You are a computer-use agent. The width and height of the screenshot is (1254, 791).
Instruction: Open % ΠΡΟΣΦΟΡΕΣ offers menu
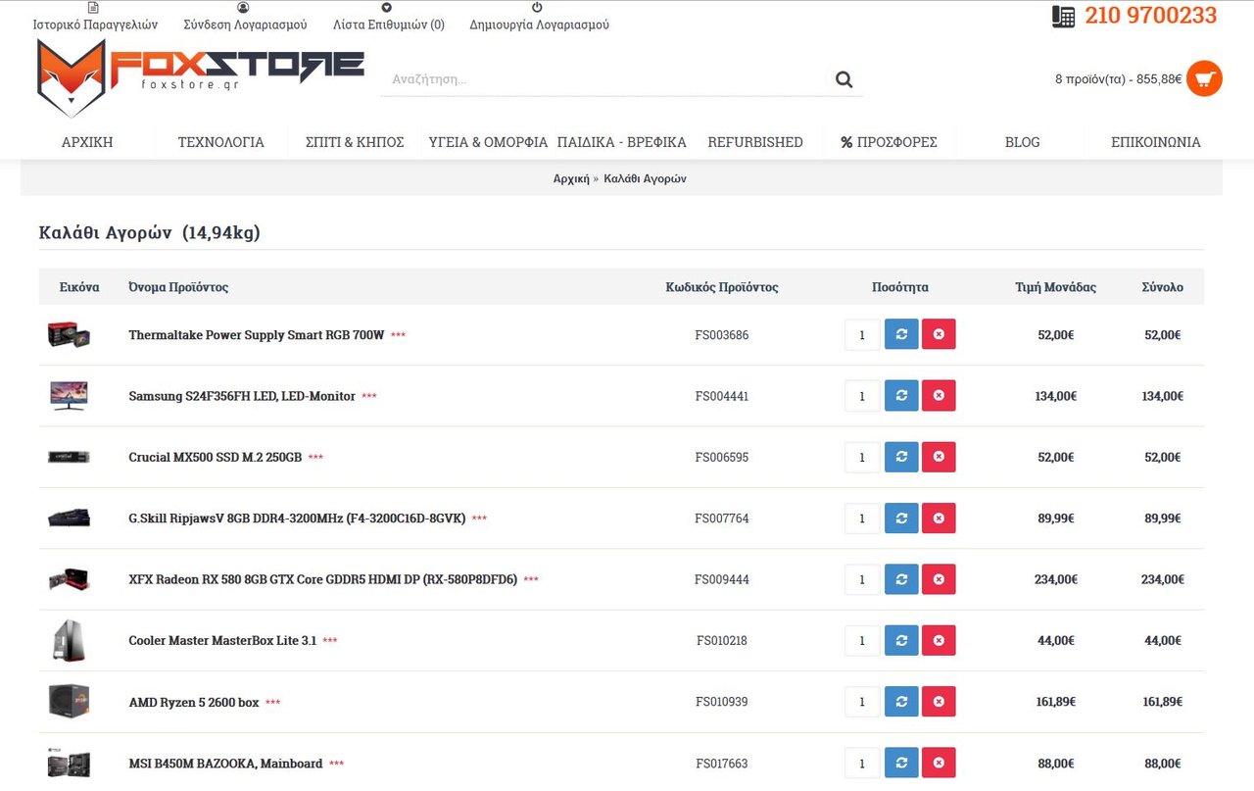(x=889, y=142)
